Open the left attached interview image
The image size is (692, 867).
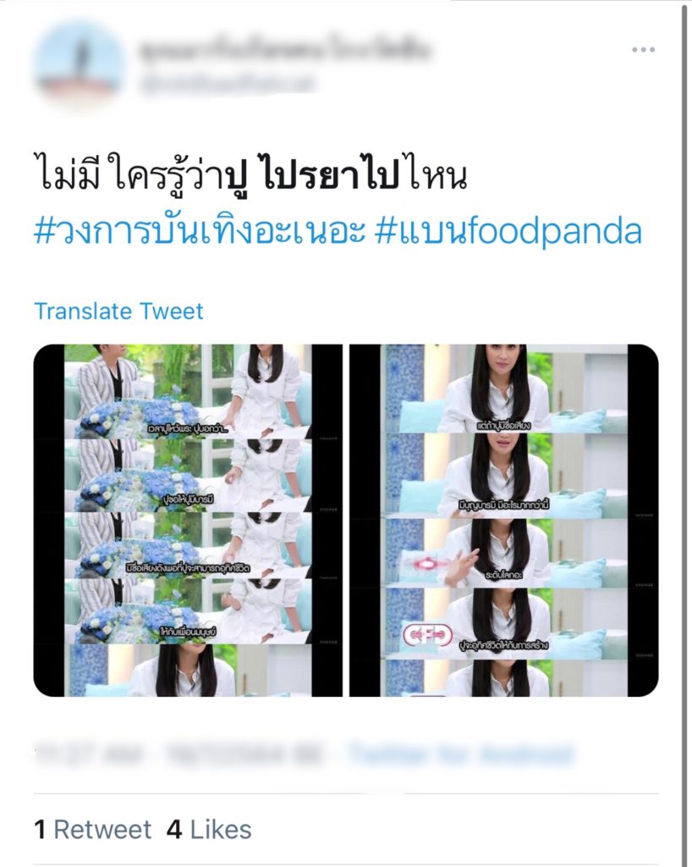[x=189, y=521]
